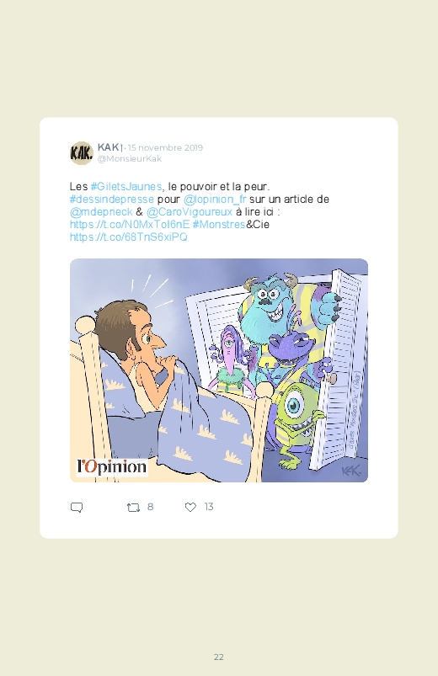This screenshot has height=676, width=438.
Task: Click the retweet arrows icon
Action: [133, 508]
